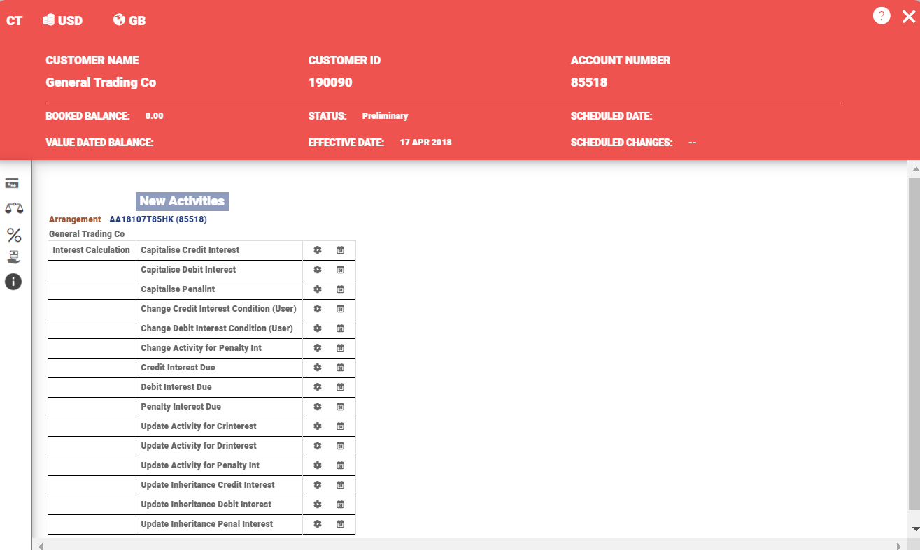Screen dimensions: 920x550
Task: Click calendar icon for Penalty Interest Due
Action: [x=341, y=407]
